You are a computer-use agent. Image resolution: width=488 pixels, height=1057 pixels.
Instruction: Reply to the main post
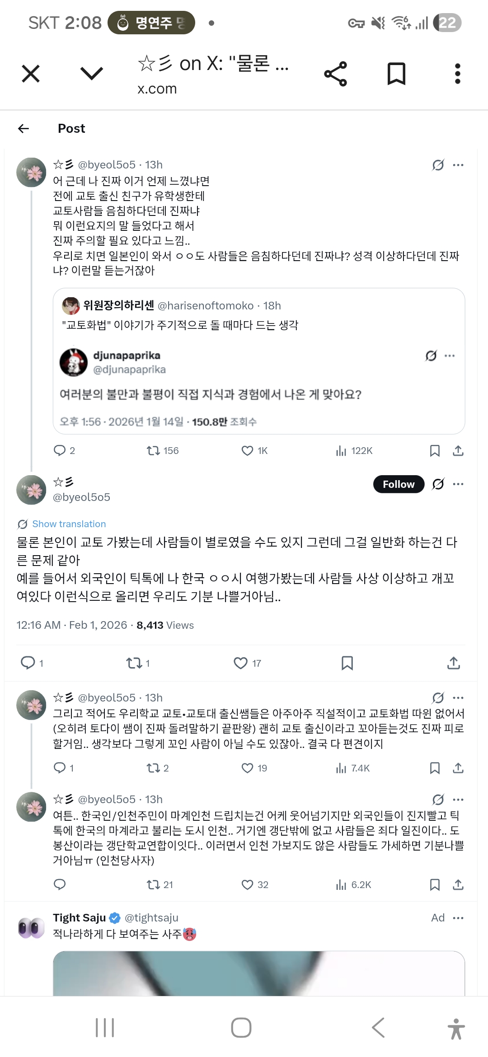[x=28, y=663]
